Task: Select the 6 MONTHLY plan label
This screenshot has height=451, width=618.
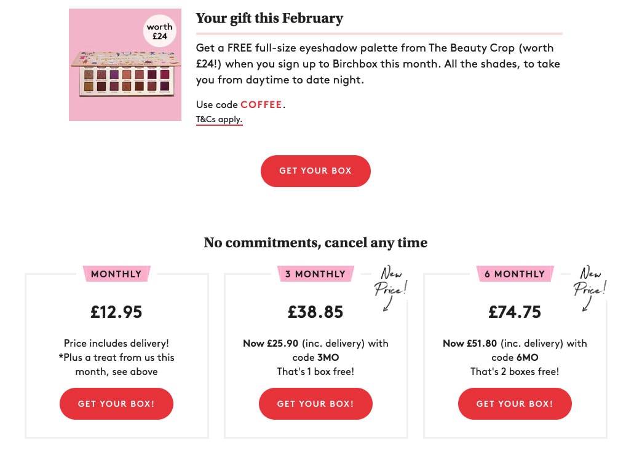Action: click(x=515, y=274)
